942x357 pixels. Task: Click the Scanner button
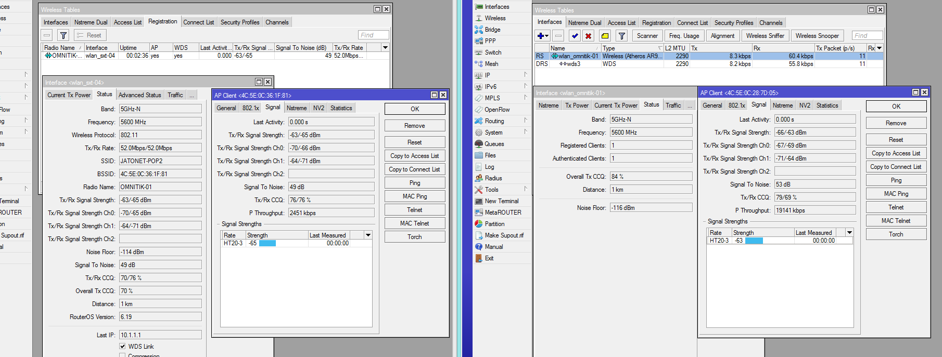pos(647,36)
